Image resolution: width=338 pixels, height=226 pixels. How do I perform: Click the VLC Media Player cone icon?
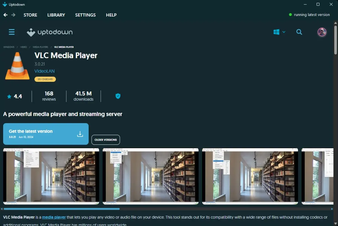16,66
